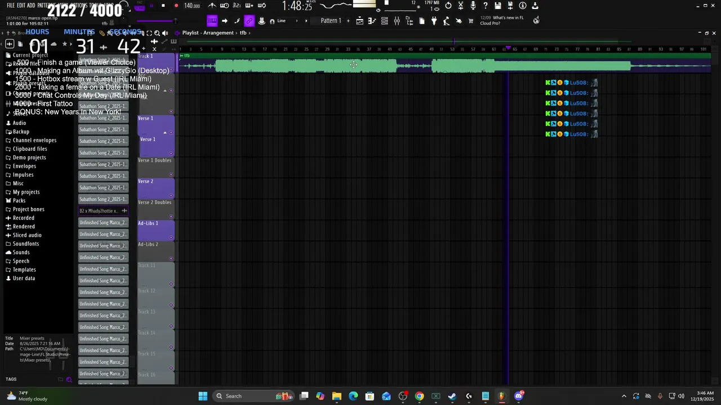Screen dimensions: 721x405
Task: Toggle mute dot on Ad-Libs 1 track
Action: 171,238
